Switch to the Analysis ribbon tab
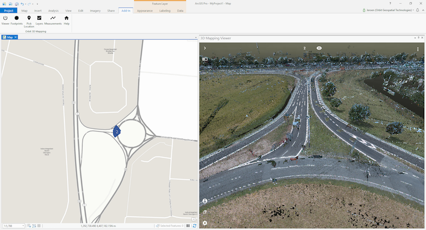Image resolution: width=426 pixels, height=230 pixels. [53, 11]
